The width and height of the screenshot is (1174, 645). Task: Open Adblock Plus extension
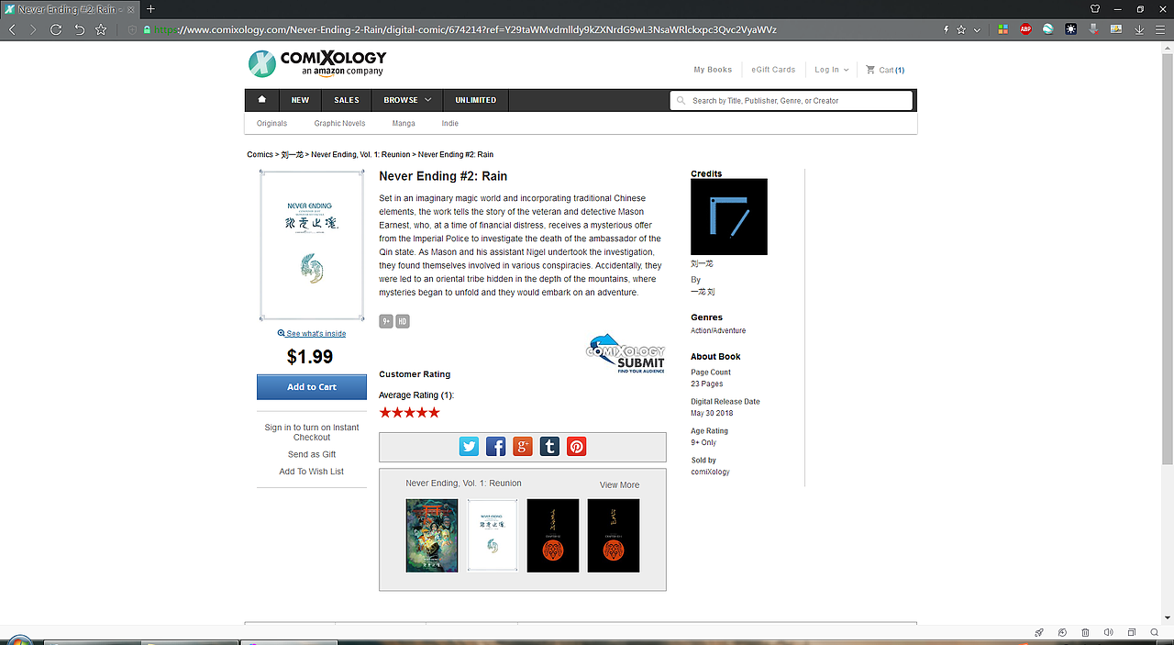1026,29
